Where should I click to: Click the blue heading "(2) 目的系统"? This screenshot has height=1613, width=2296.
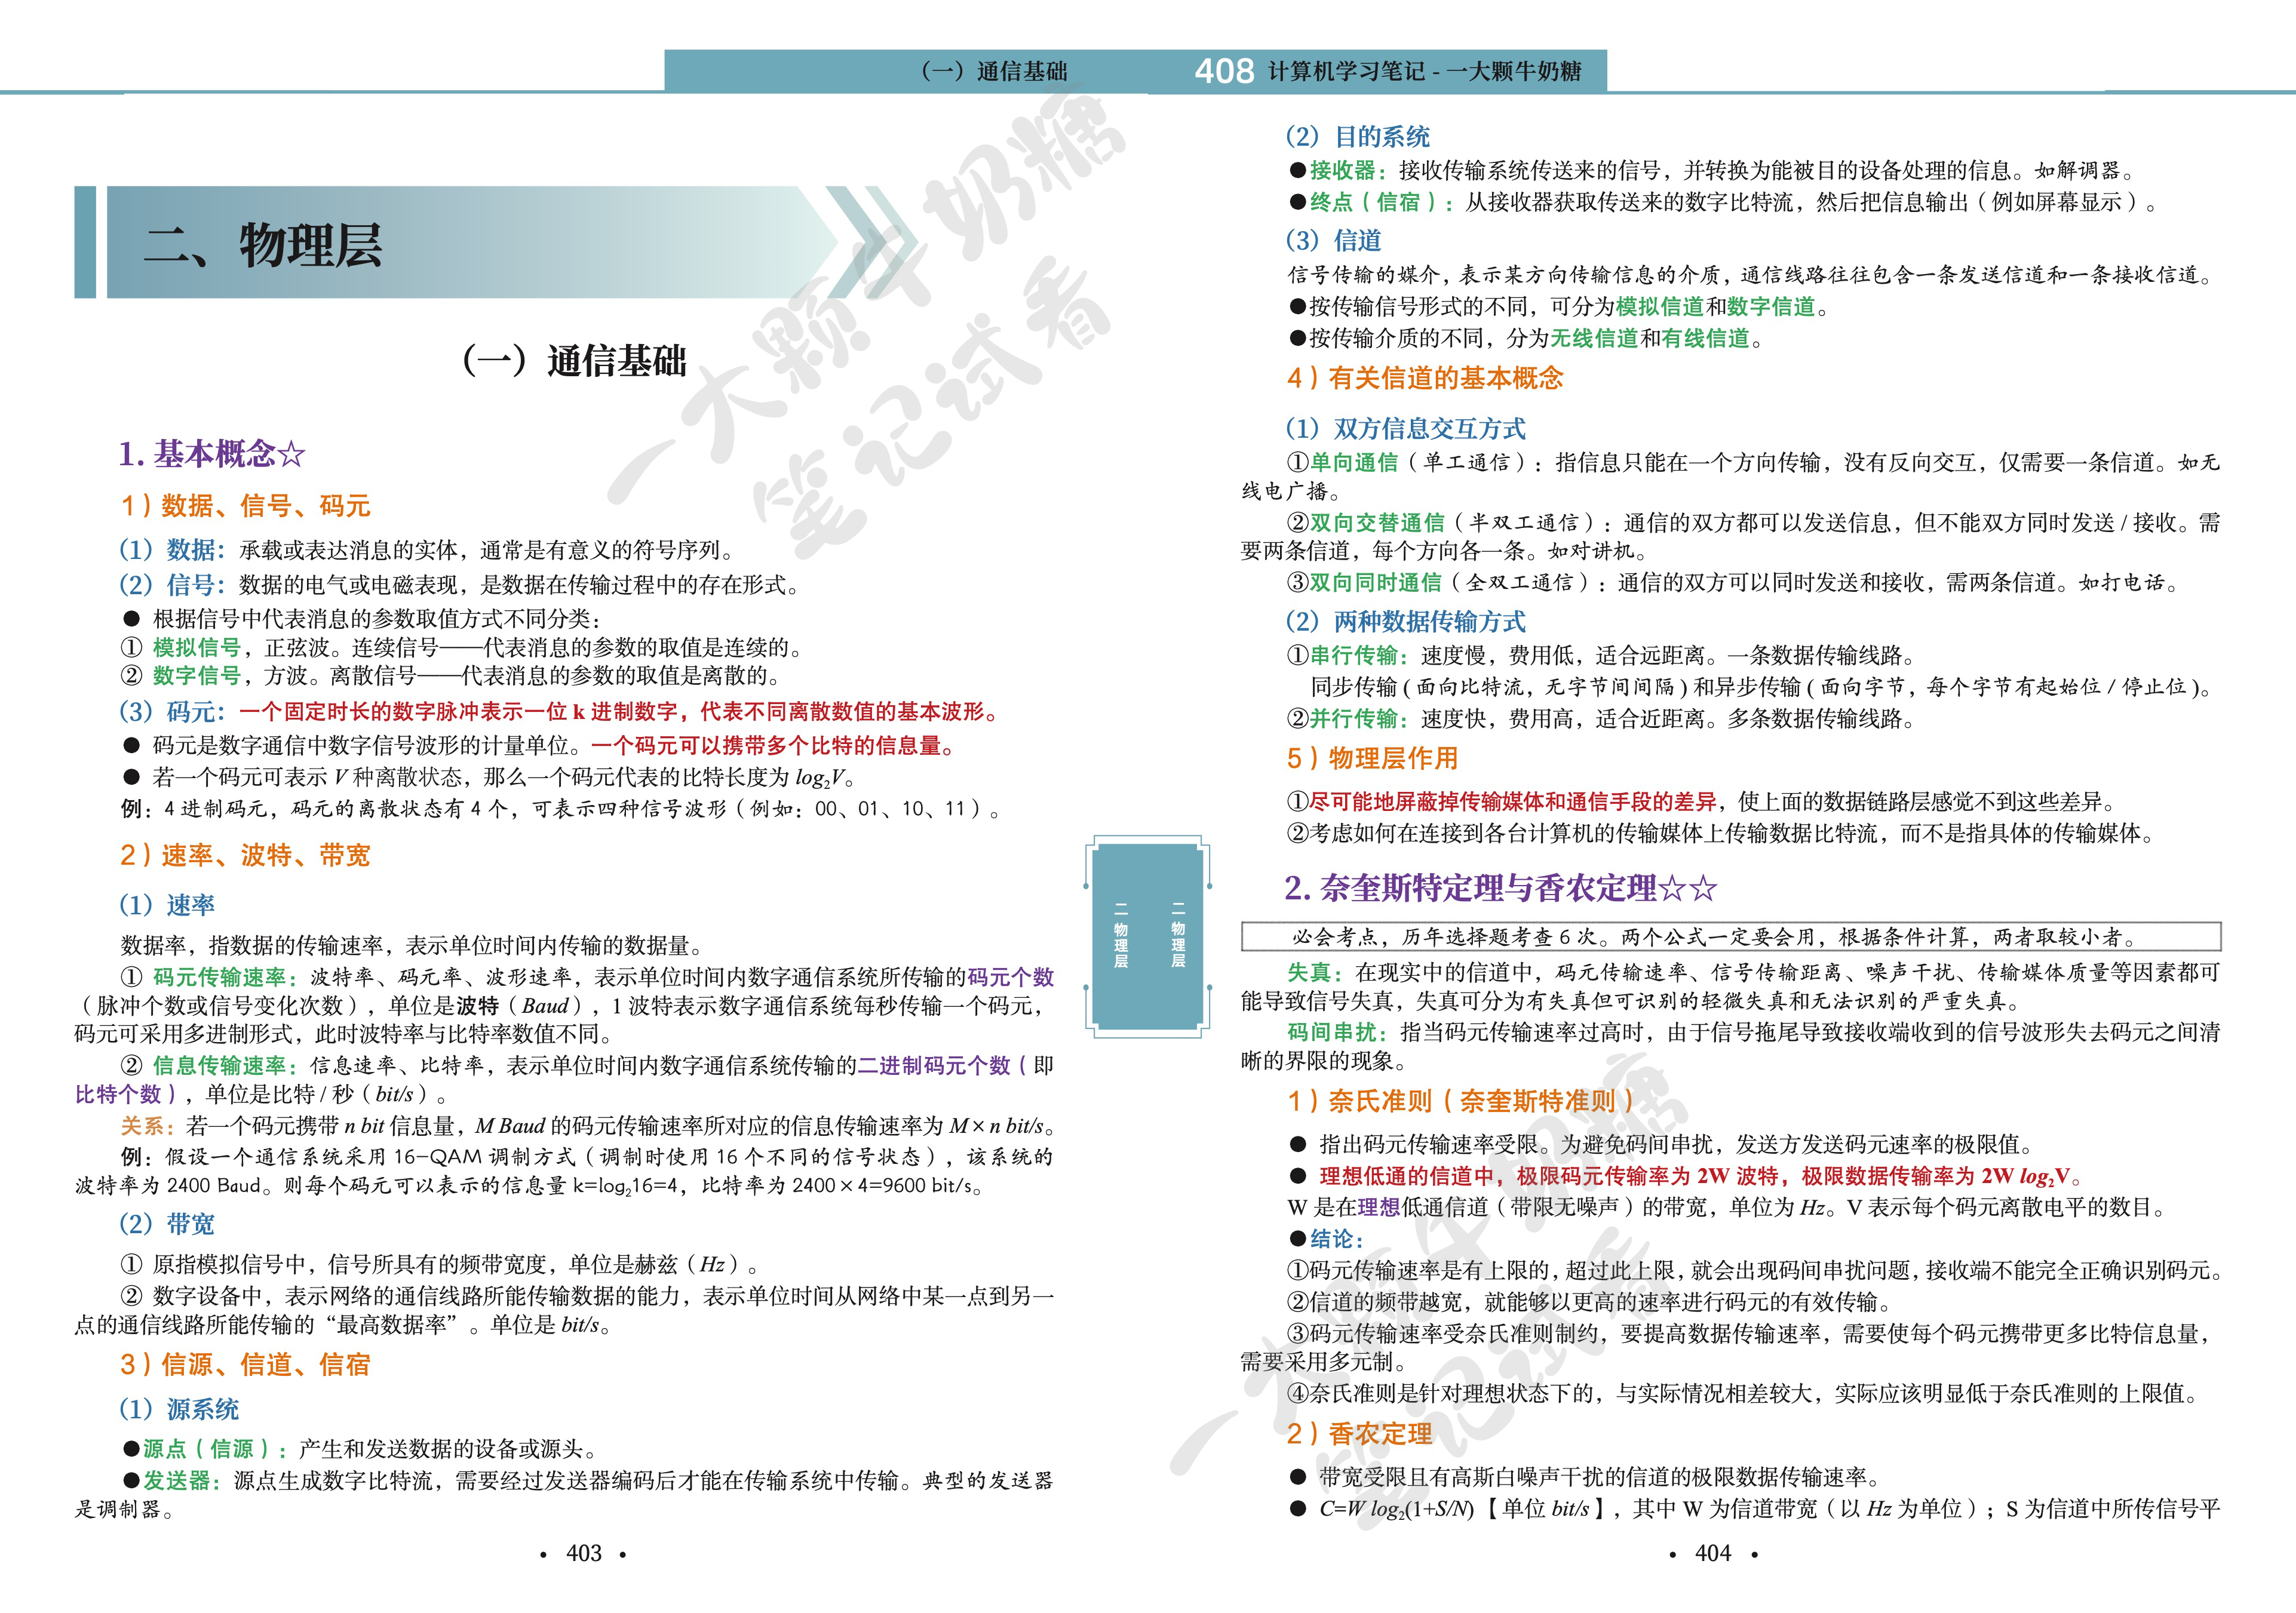tap(1357, 137)
